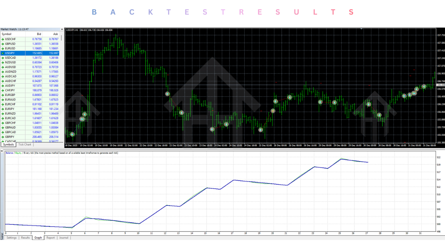
Task: Click the symbol icon beside NZDUSD
Action: click(x=3, y=62)
